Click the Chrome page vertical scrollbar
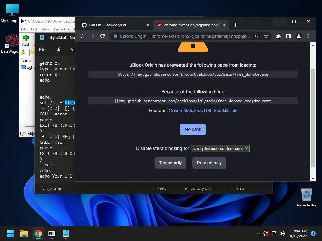Viewport: 322px width, 241px height. 313,118
